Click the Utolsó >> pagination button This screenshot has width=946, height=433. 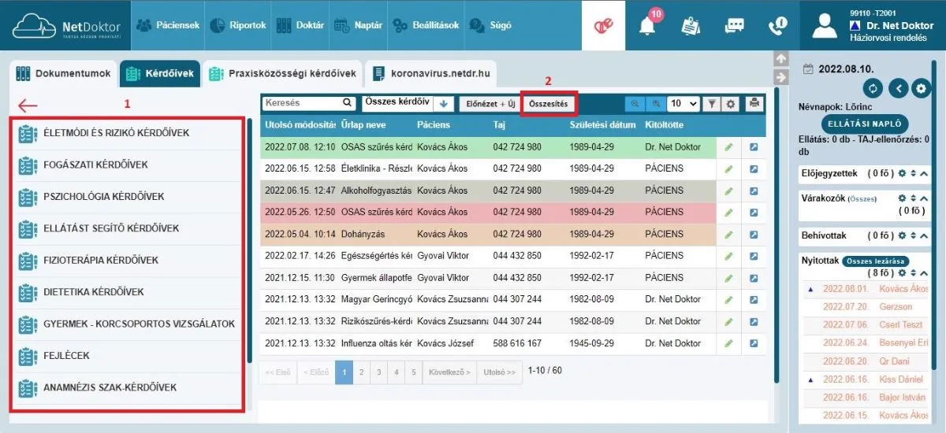click(500, 372)
